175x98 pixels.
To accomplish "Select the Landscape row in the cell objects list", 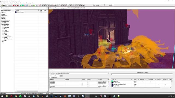I will pos(141,81).
